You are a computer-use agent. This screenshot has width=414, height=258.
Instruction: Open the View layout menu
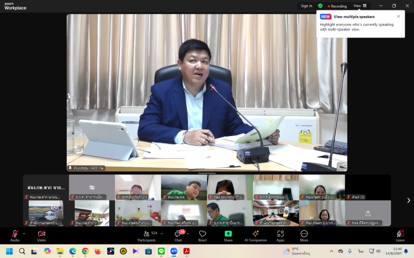pyautogui.click(x=360, y=6)
